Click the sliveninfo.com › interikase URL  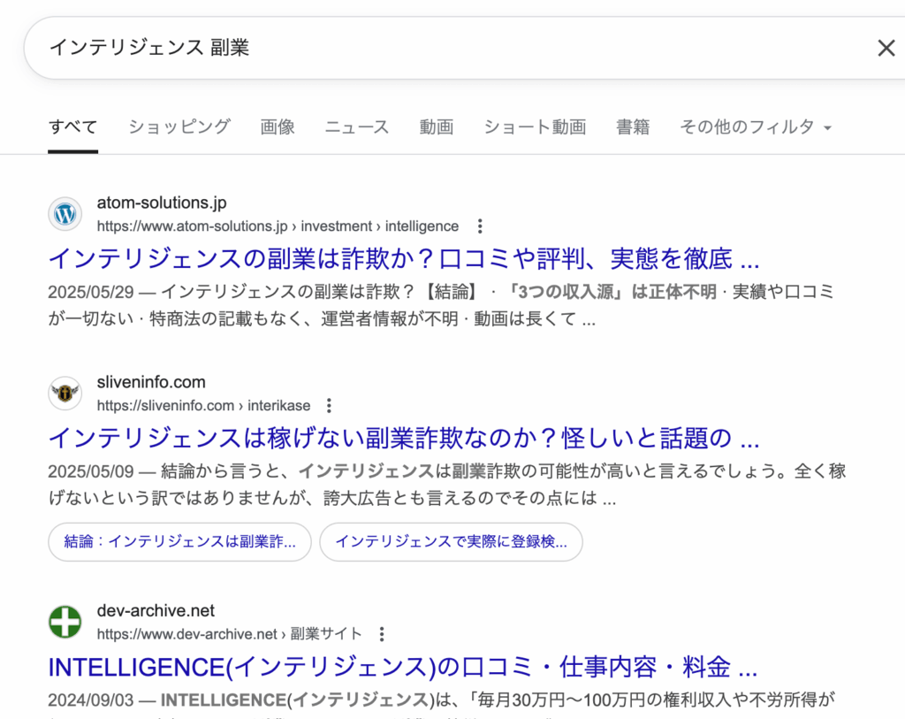tap(204, 405)
